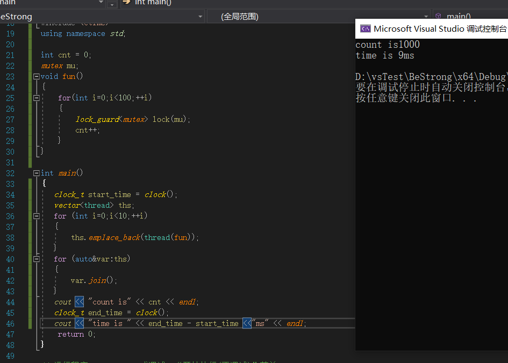
Task: Click 'vector<thread> ths;' declaration
Action: coord(94,206)
